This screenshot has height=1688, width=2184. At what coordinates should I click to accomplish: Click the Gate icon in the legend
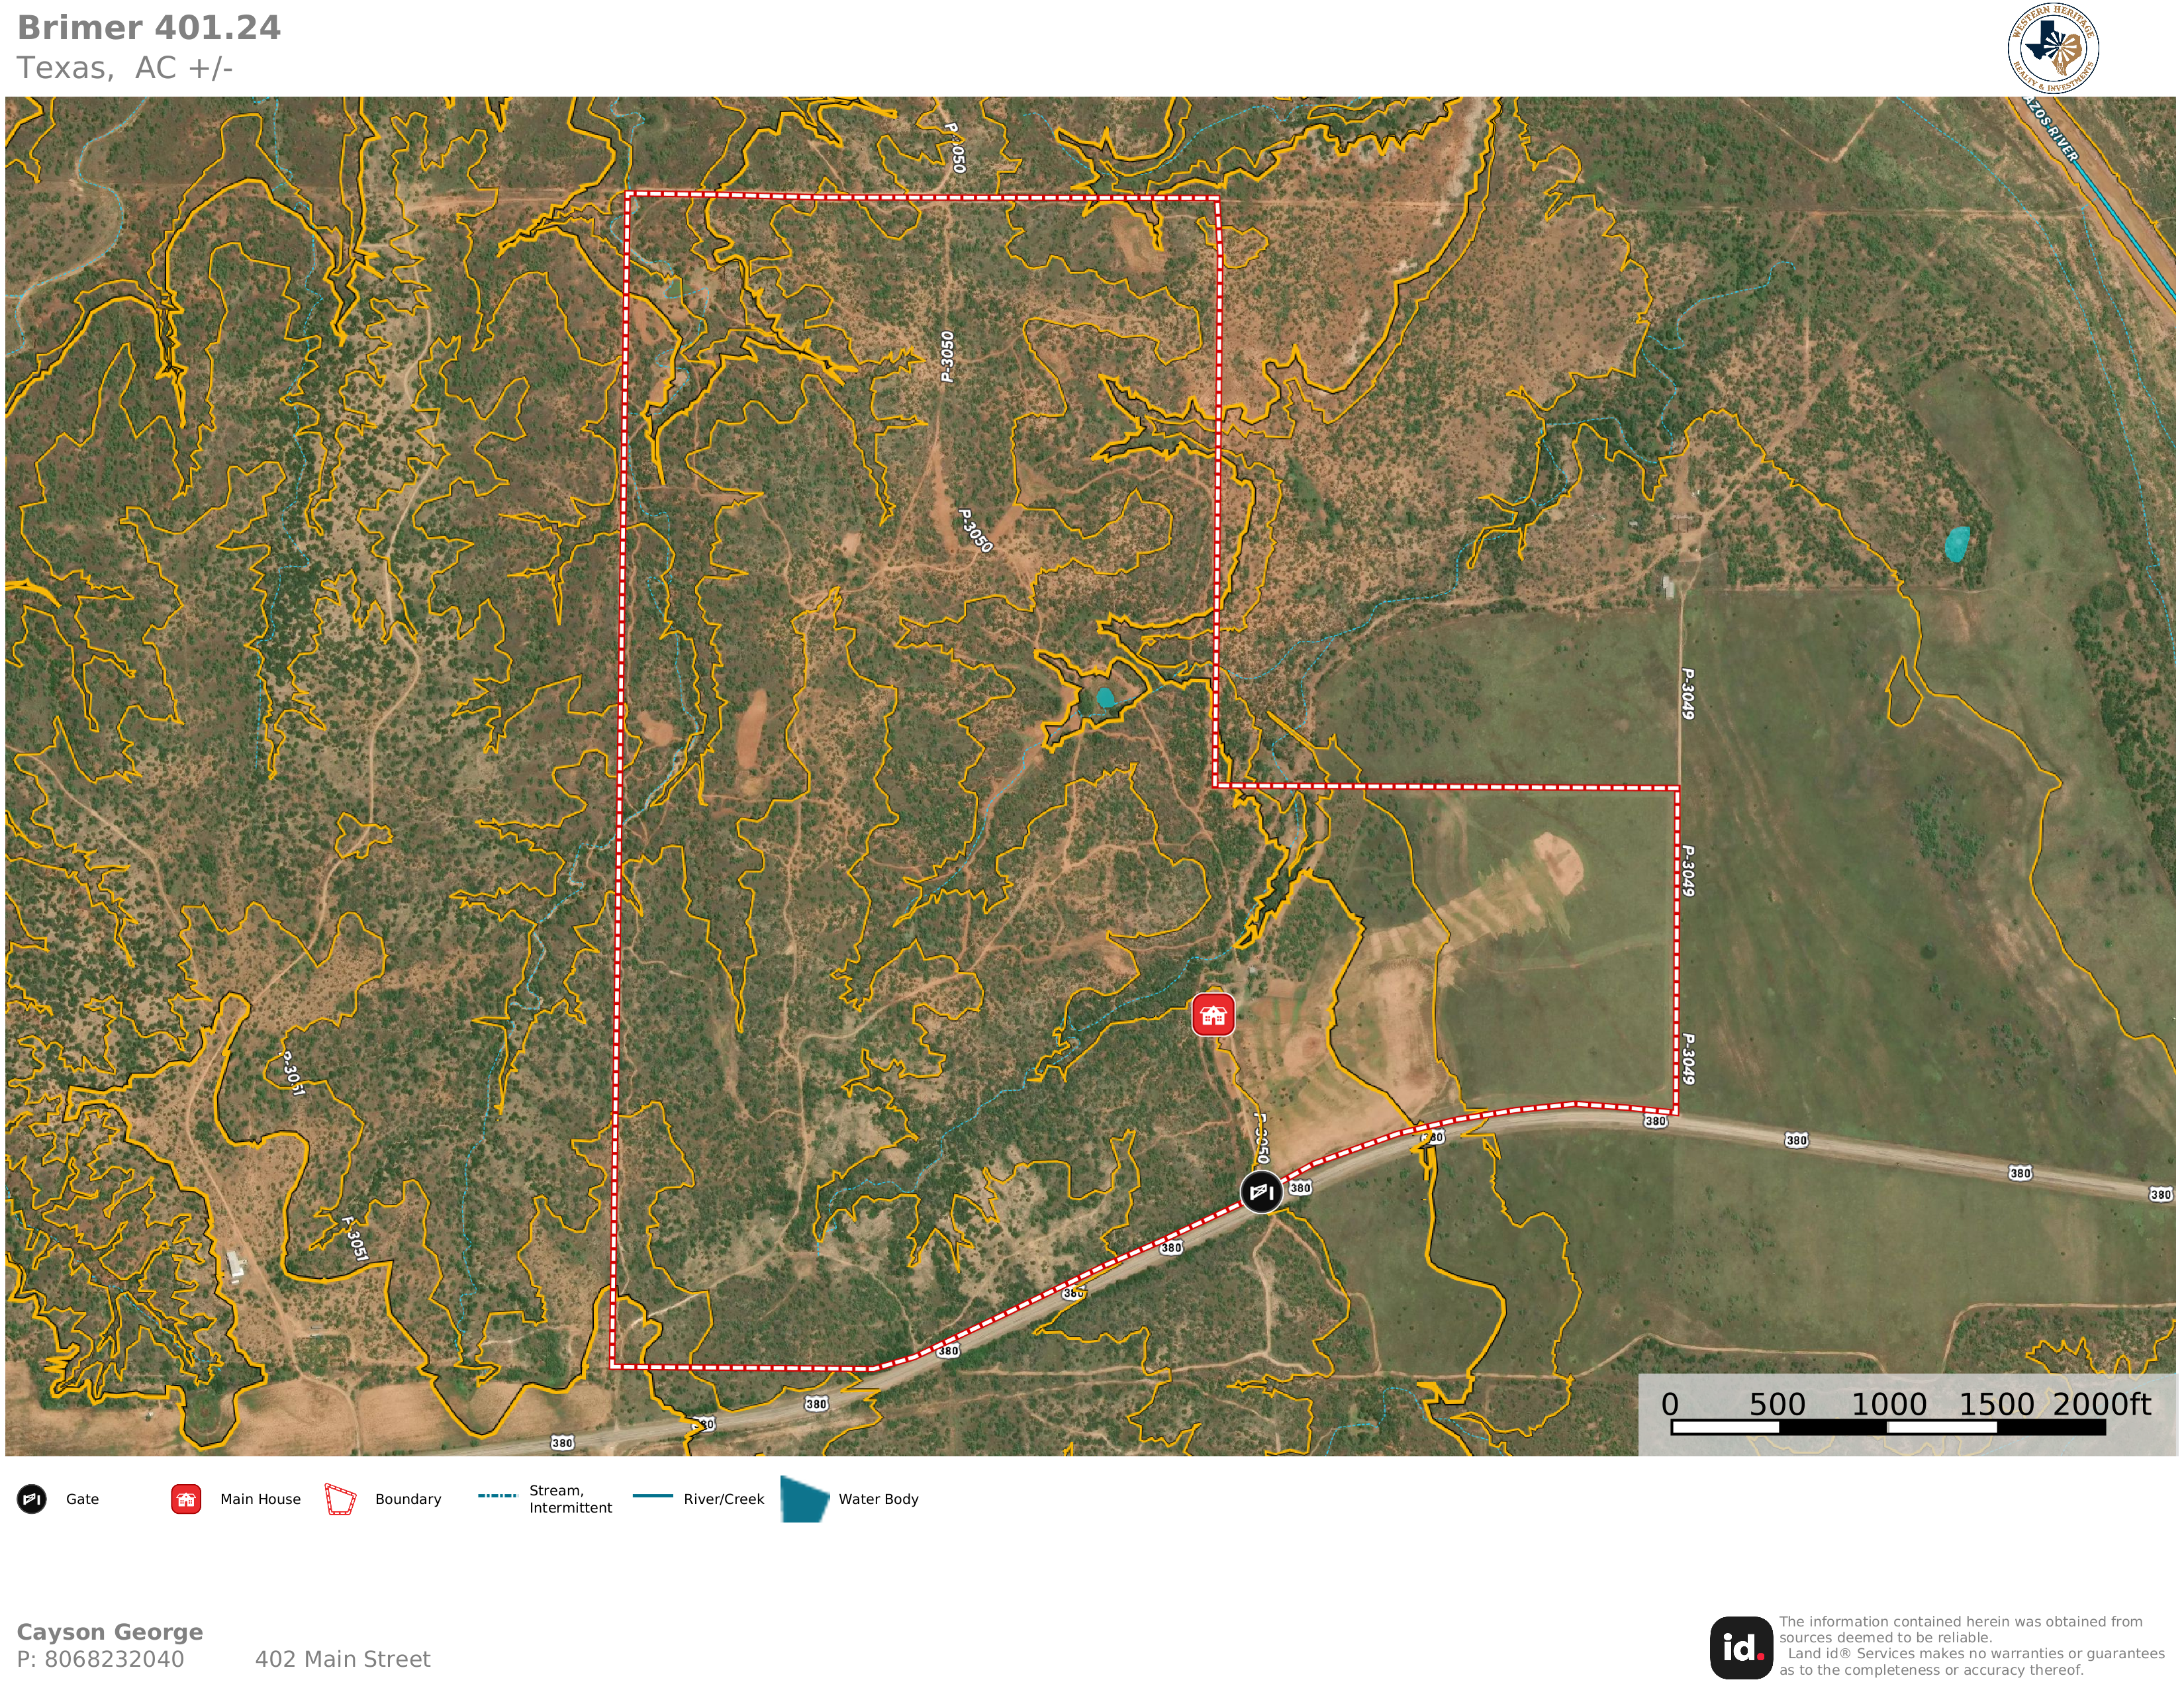tap(32, 1499)
